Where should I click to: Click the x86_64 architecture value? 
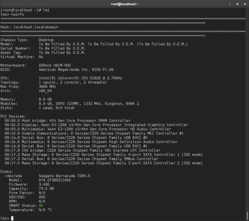tap(45, 91)
